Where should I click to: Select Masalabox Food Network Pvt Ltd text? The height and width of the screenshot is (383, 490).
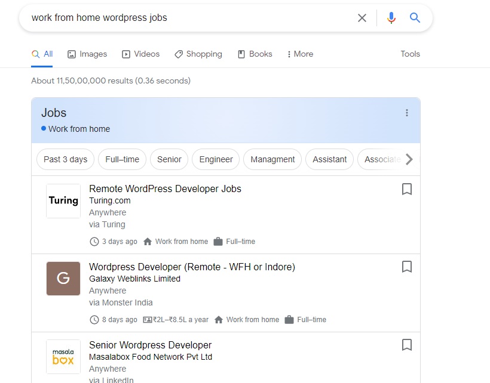point(151,357)
